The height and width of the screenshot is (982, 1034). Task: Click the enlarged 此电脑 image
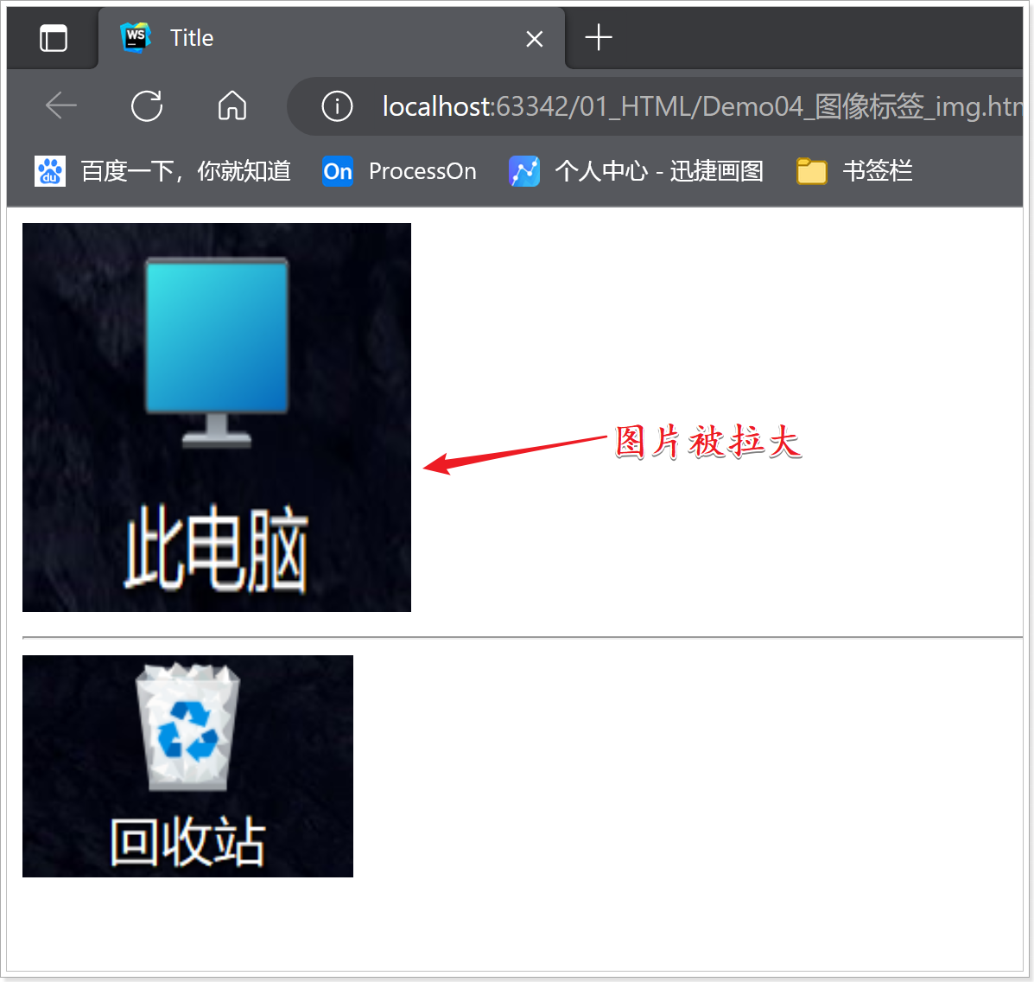pos(217,418)
